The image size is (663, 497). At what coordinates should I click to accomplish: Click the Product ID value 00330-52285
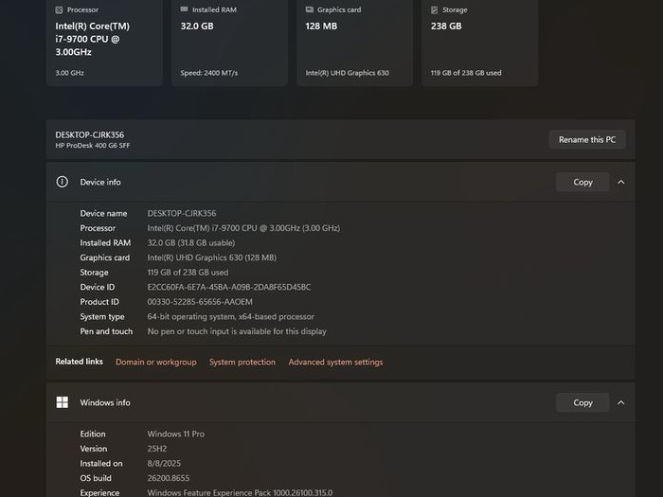[200, 302]
